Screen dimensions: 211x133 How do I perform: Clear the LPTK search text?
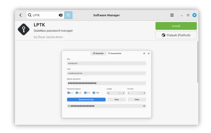(x=61, y=15)
